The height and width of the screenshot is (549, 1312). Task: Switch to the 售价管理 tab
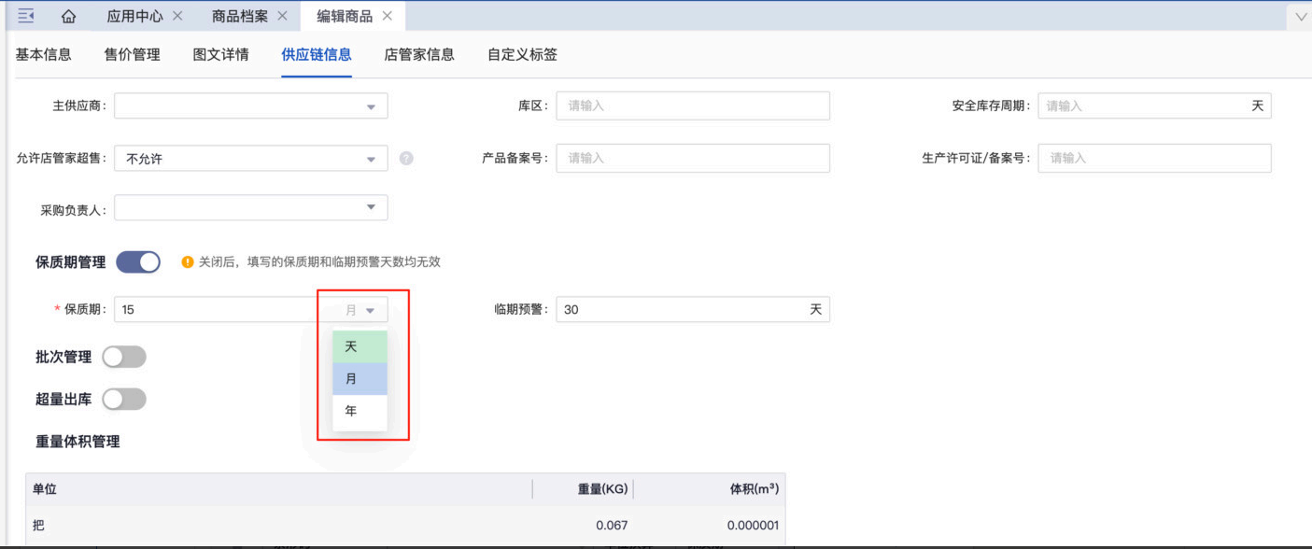(132, 54)
